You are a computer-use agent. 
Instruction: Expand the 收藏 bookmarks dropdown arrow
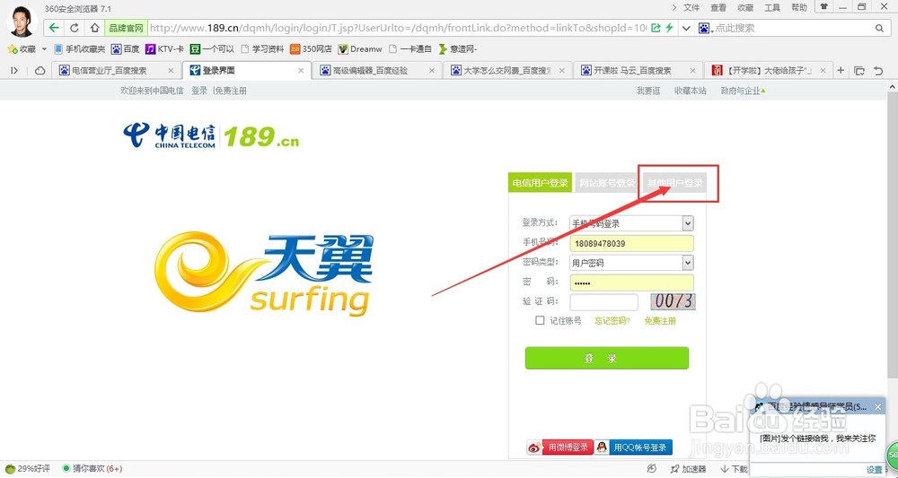(x=44, y=49)
